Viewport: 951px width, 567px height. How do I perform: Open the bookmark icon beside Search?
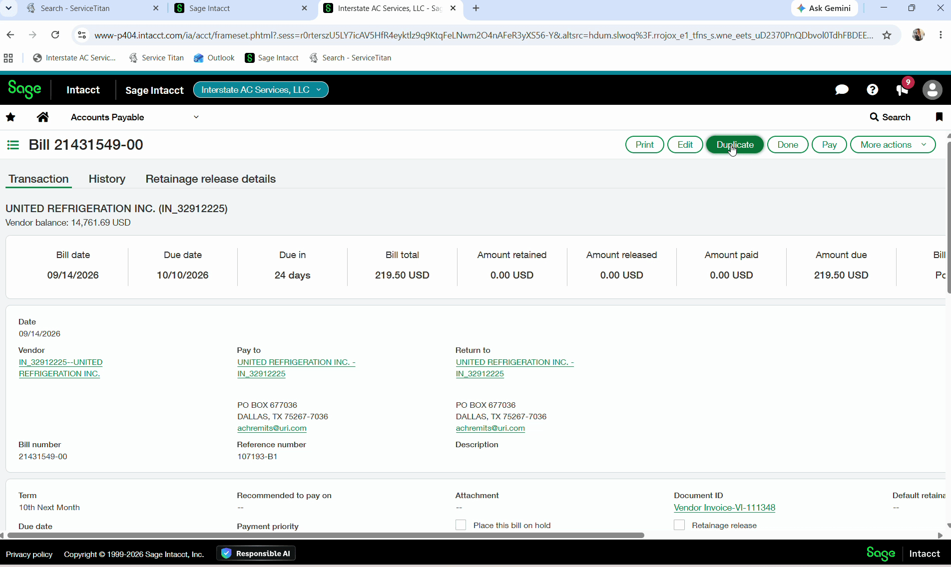939,117
